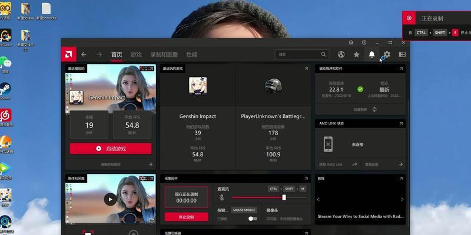Screen dimensions: 471x235
Task: Expand the 驱动程序和软件 panel arrow
Action: [x=401, y=69]
